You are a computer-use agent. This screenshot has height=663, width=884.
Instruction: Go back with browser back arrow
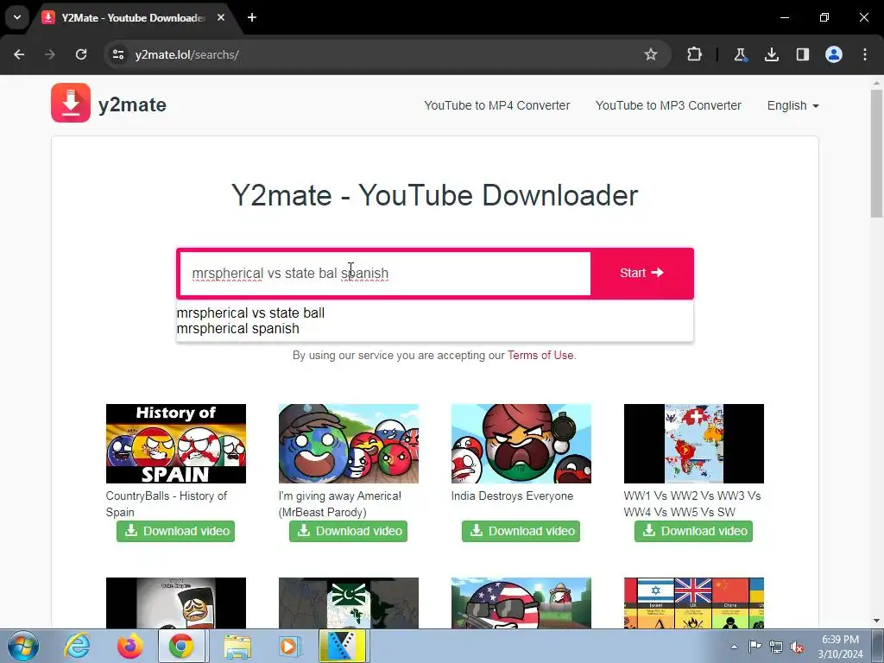(19, 54)
